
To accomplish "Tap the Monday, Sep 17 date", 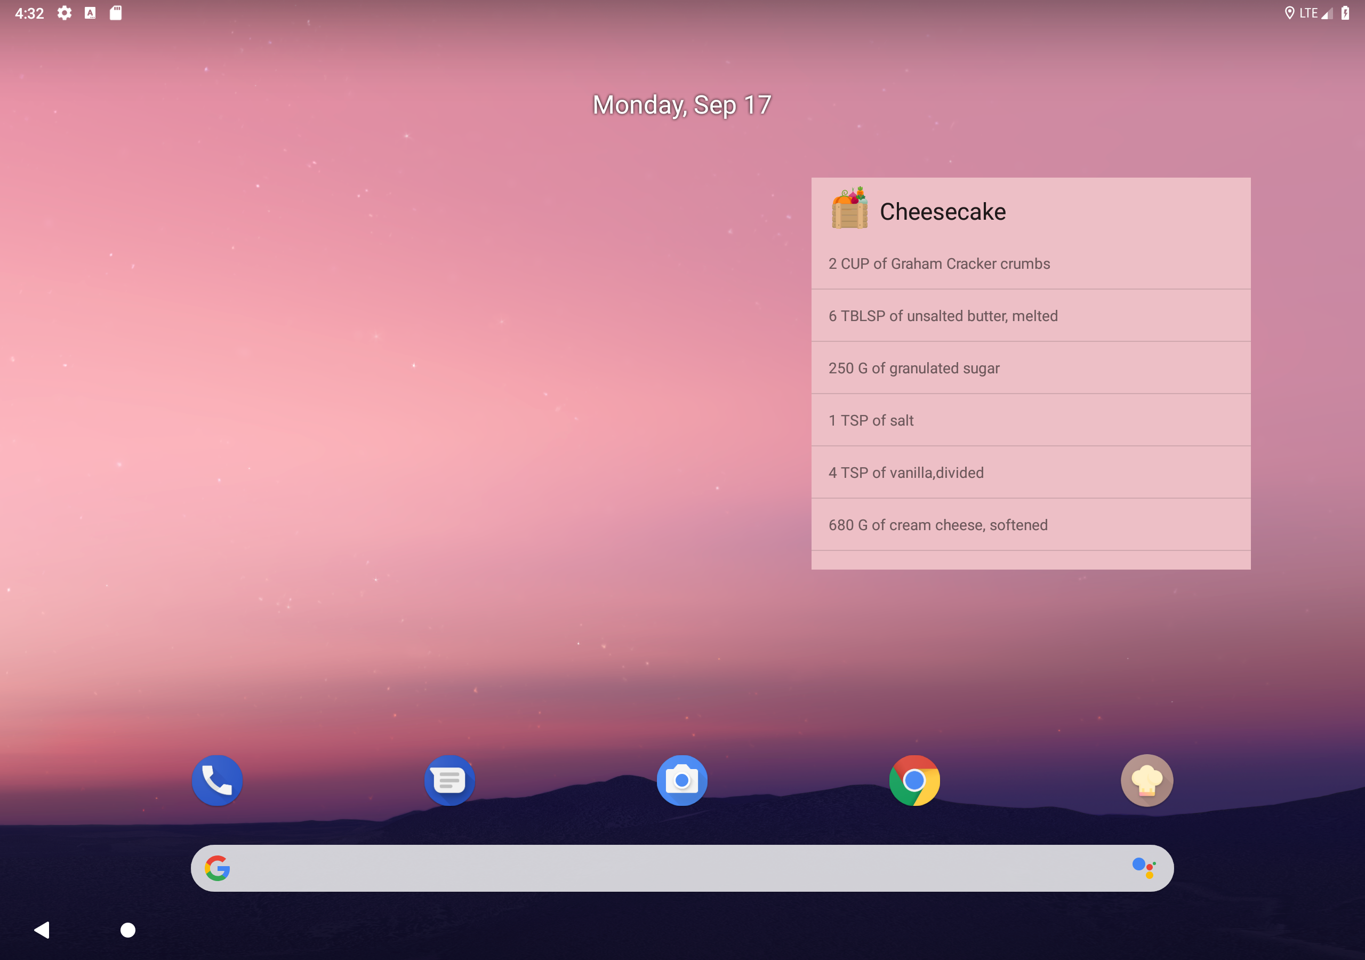I will (682, 105).
